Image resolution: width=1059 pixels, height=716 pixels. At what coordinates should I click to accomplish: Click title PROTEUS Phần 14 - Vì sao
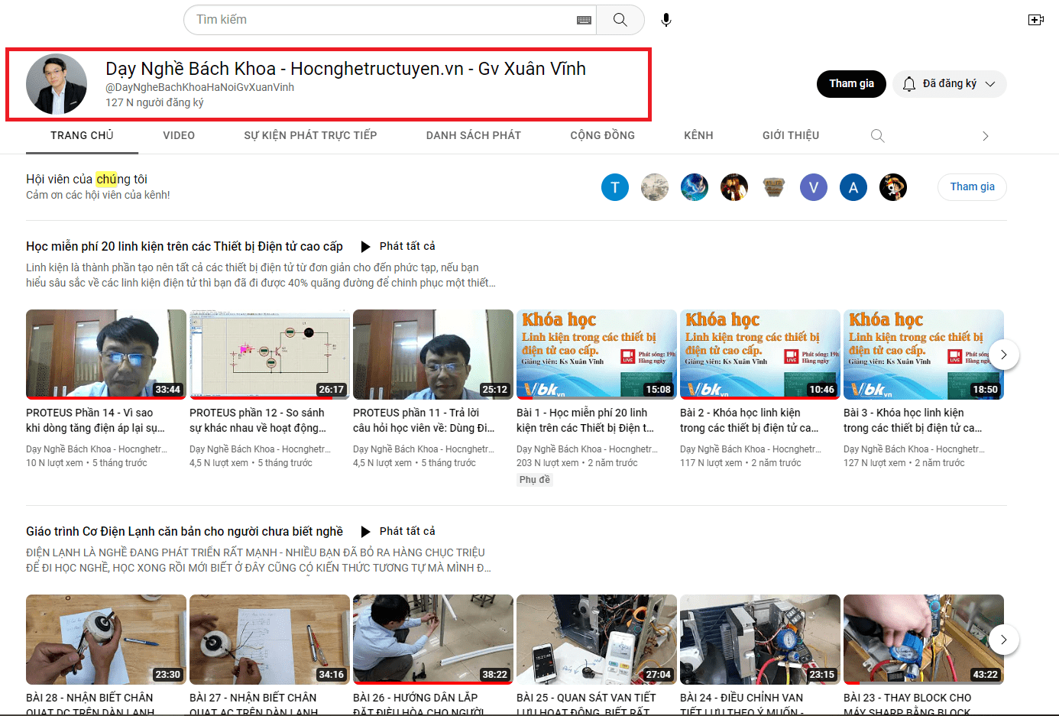[96, 420]
